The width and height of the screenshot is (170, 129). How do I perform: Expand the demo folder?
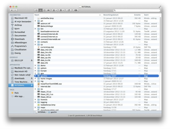pyautogui.click(x=35, y=65)
